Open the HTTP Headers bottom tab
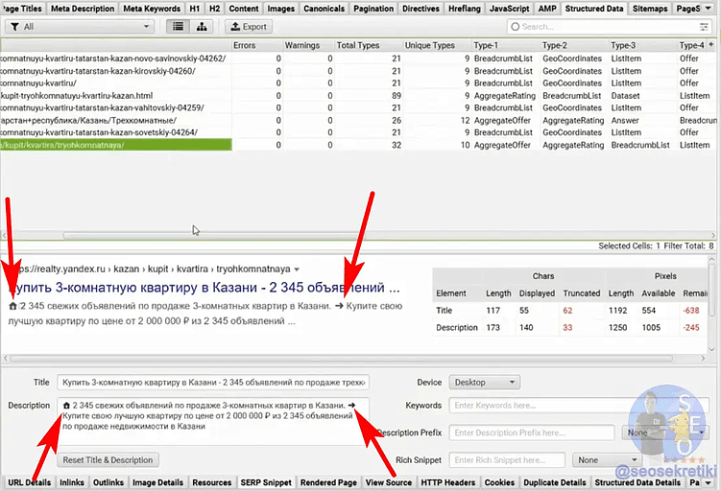The height and width of the screenshot is (491, 721). coord(448,482)
